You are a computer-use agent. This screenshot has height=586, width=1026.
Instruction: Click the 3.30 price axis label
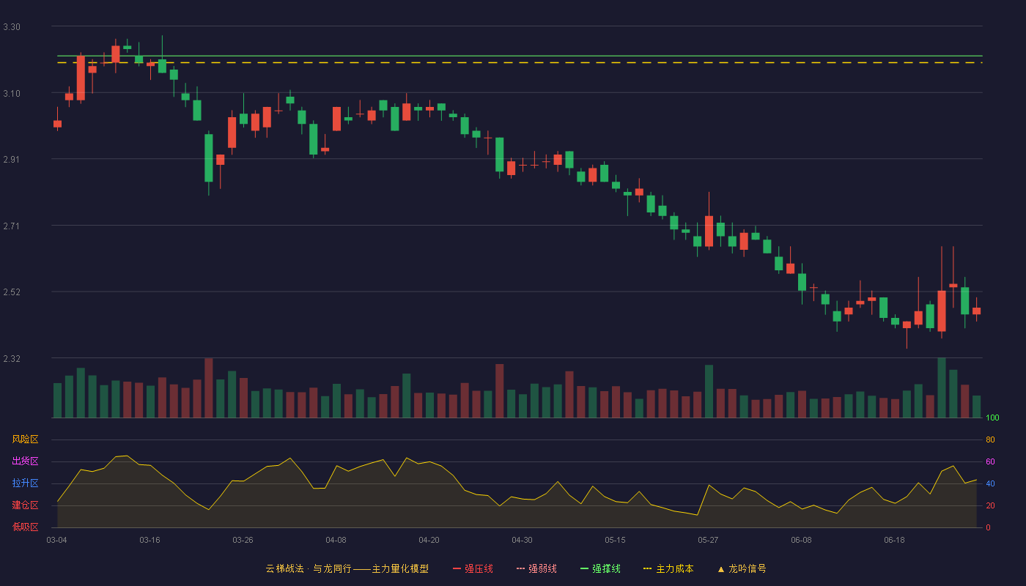[12, 27]
